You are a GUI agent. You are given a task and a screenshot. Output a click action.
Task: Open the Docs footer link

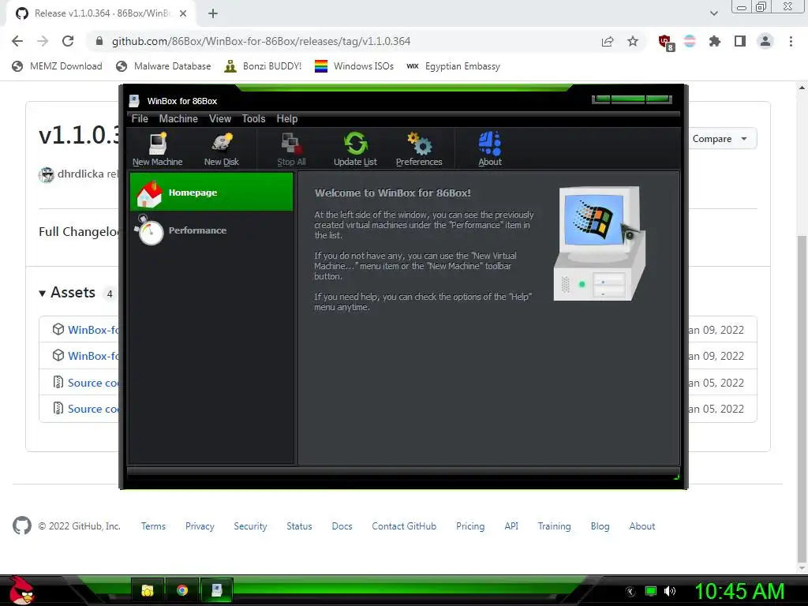tap(342, 526)
